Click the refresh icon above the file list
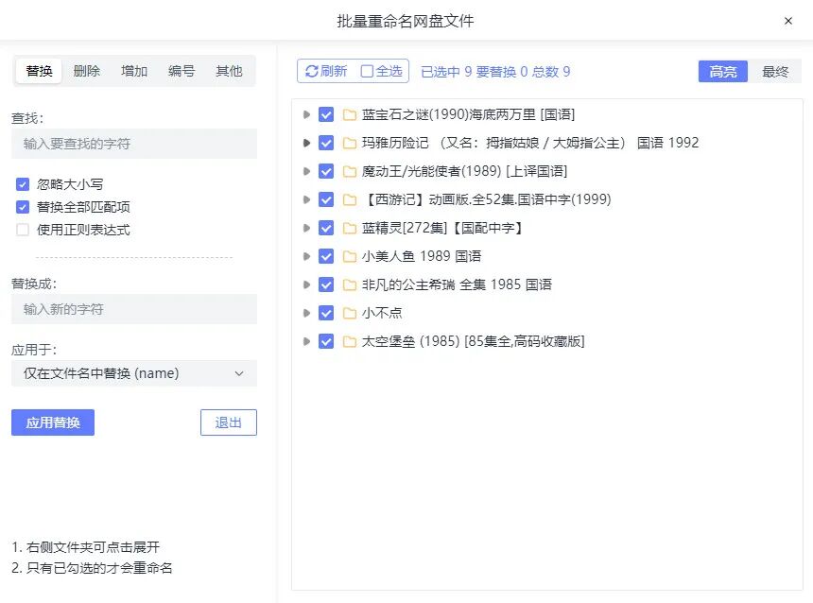813x603 pixels. pyautogui.click(x=312, y=70)
